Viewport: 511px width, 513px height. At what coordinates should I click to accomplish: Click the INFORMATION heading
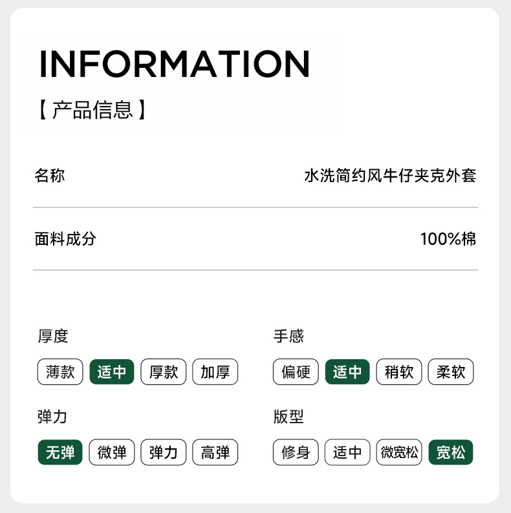tap(175, 63)
